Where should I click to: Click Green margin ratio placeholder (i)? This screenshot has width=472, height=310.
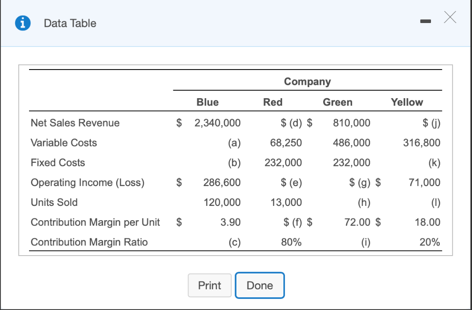click(x=366, y=242)
